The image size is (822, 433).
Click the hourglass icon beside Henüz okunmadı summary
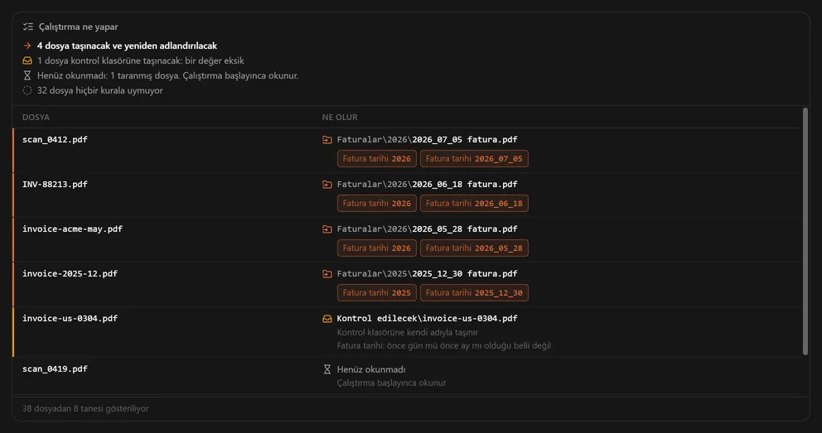click(x=27, y=75)
